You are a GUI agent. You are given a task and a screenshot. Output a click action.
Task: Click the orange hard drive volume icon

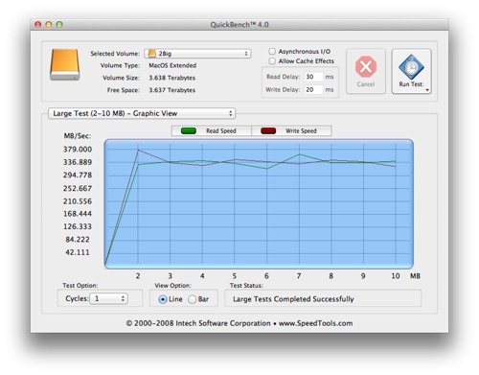(x=64, y=64)
